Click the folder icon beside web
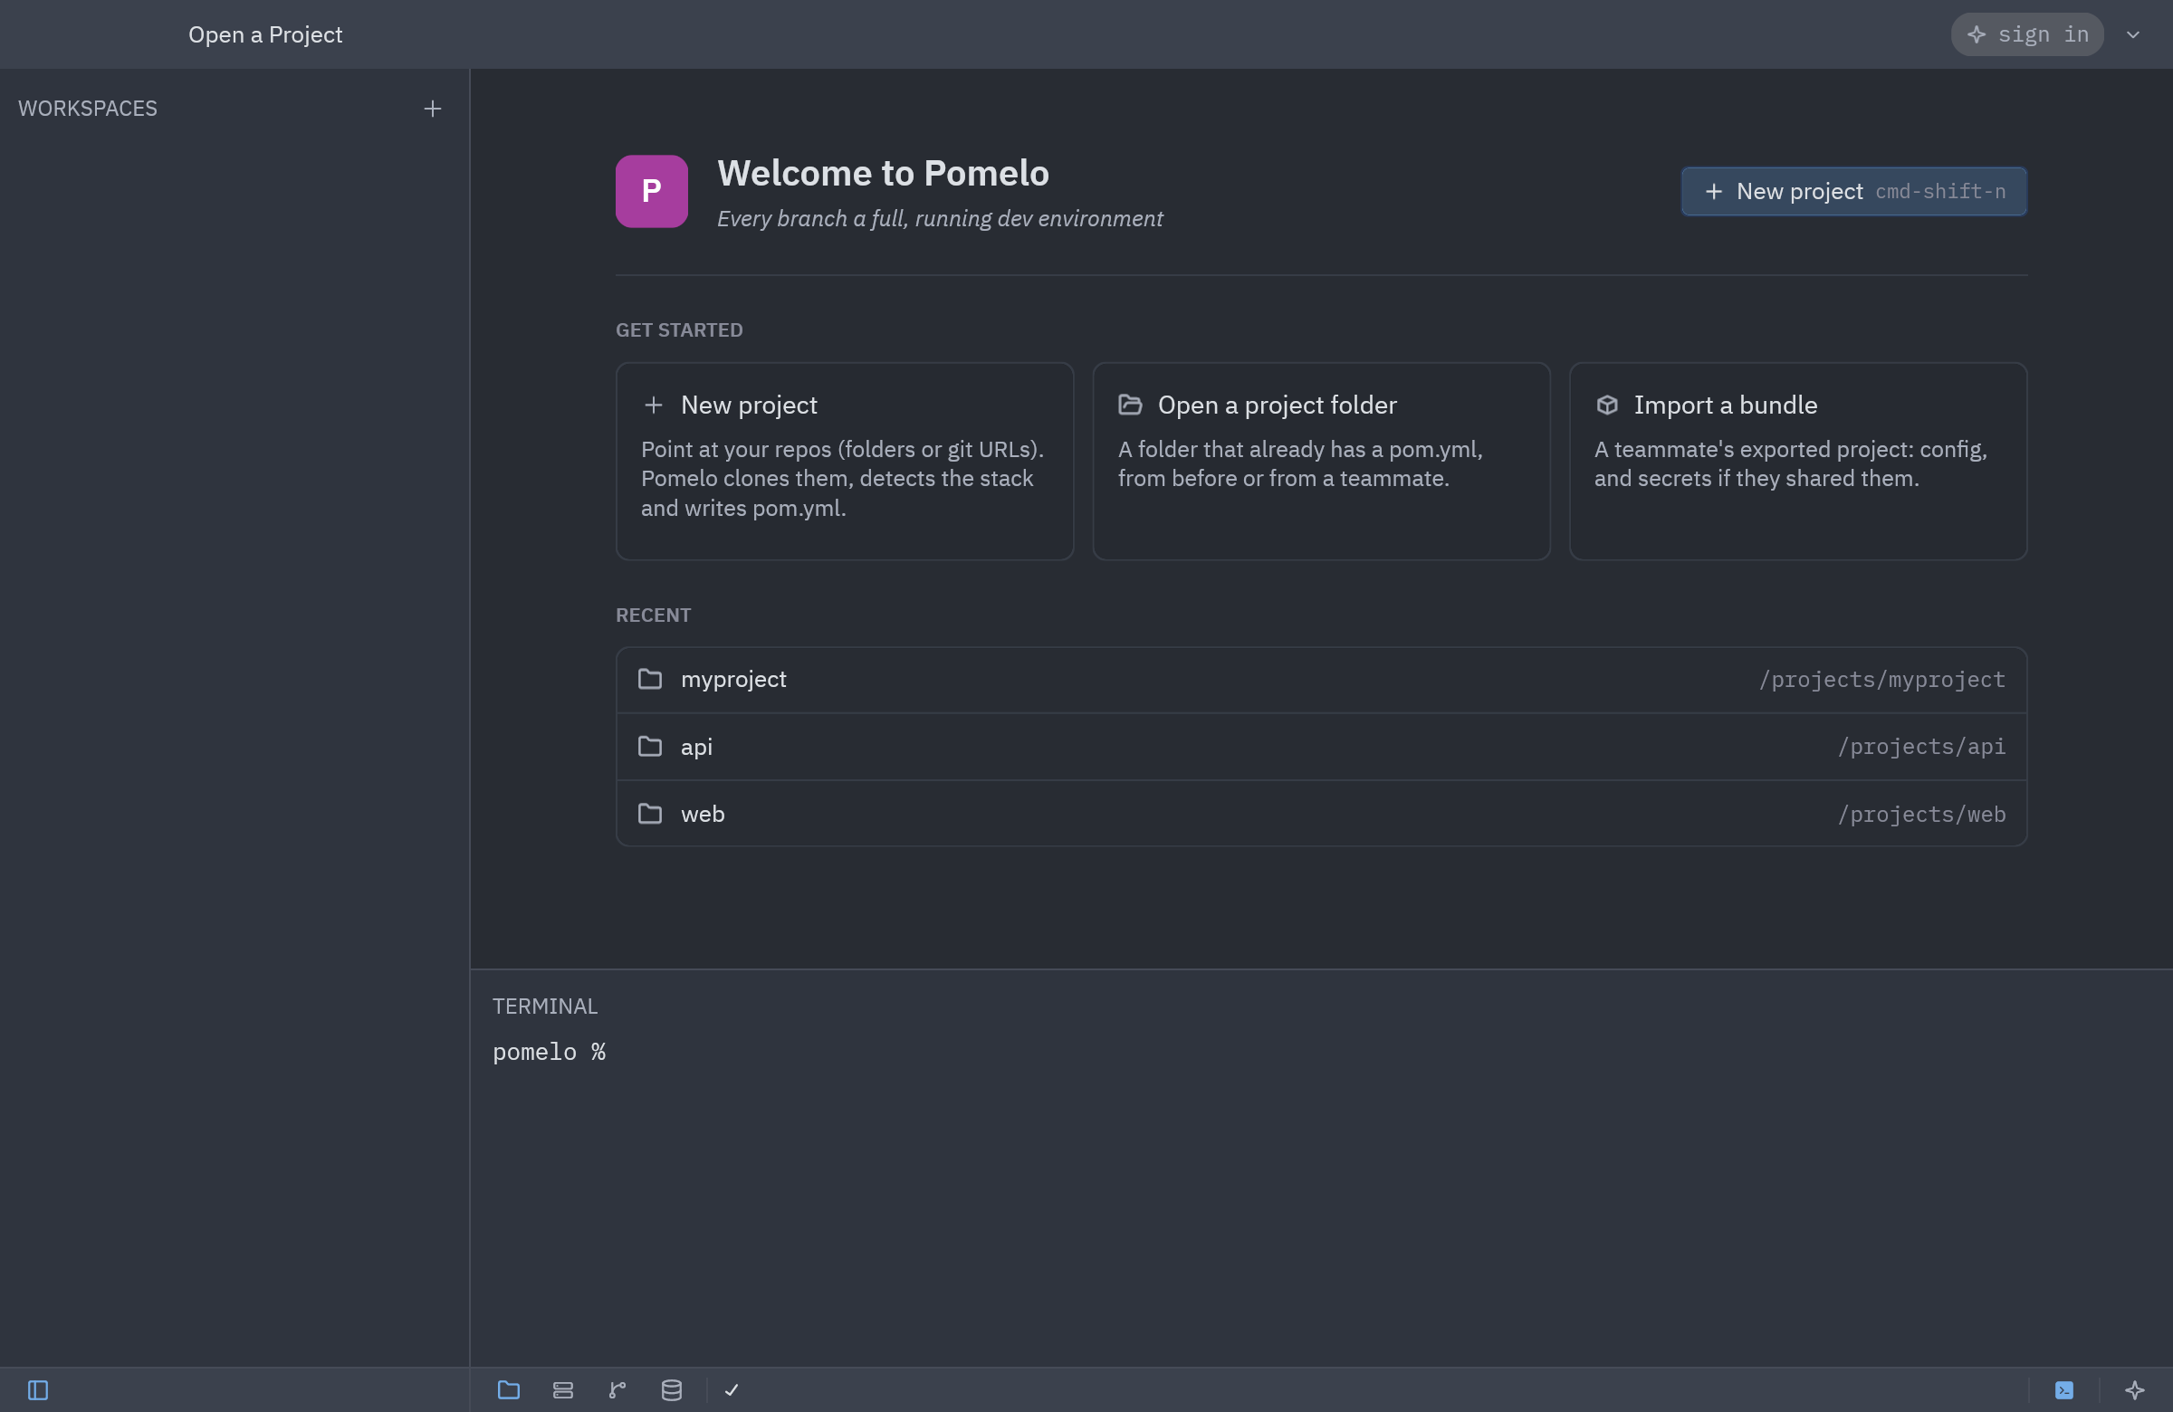 pos(650,813)
